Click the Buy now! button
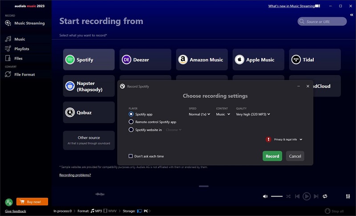This screenshot has height=216, width=356. (x=32, y=202)
